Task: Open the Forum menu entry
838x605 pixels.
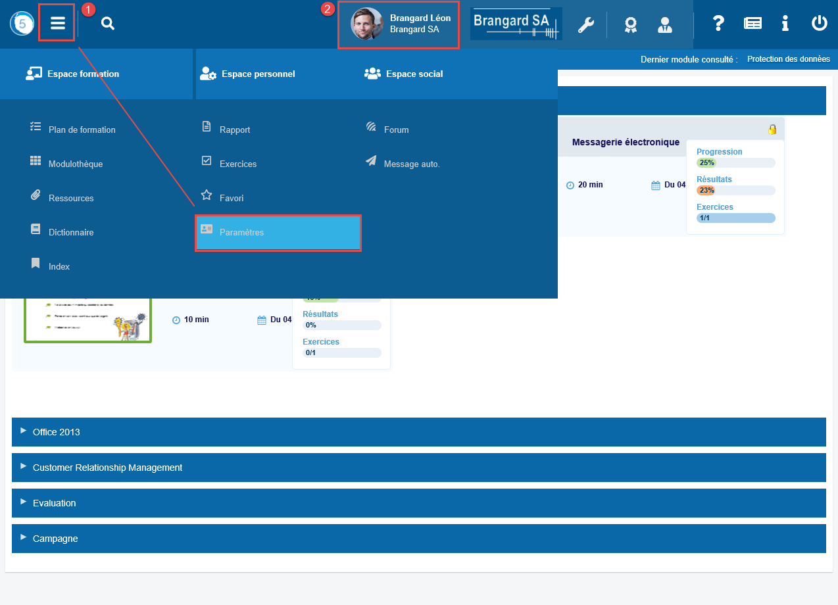Action: click(x=396, y=130)
